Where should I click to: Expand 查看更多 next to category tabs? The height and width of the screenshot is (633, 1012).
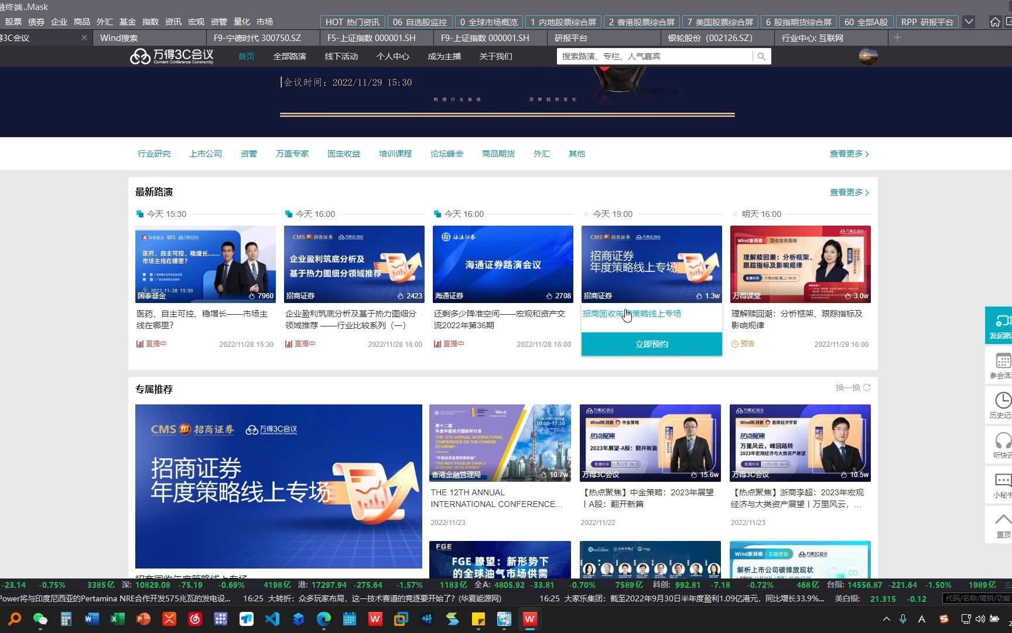[849, 154]
